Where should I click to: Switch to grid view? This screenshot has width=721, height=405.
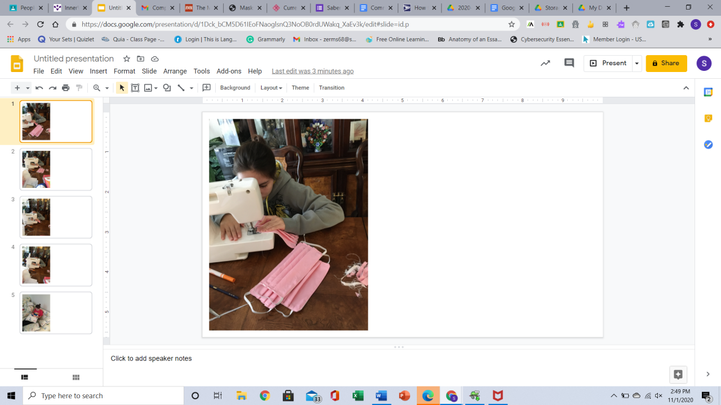click(76, 377)
